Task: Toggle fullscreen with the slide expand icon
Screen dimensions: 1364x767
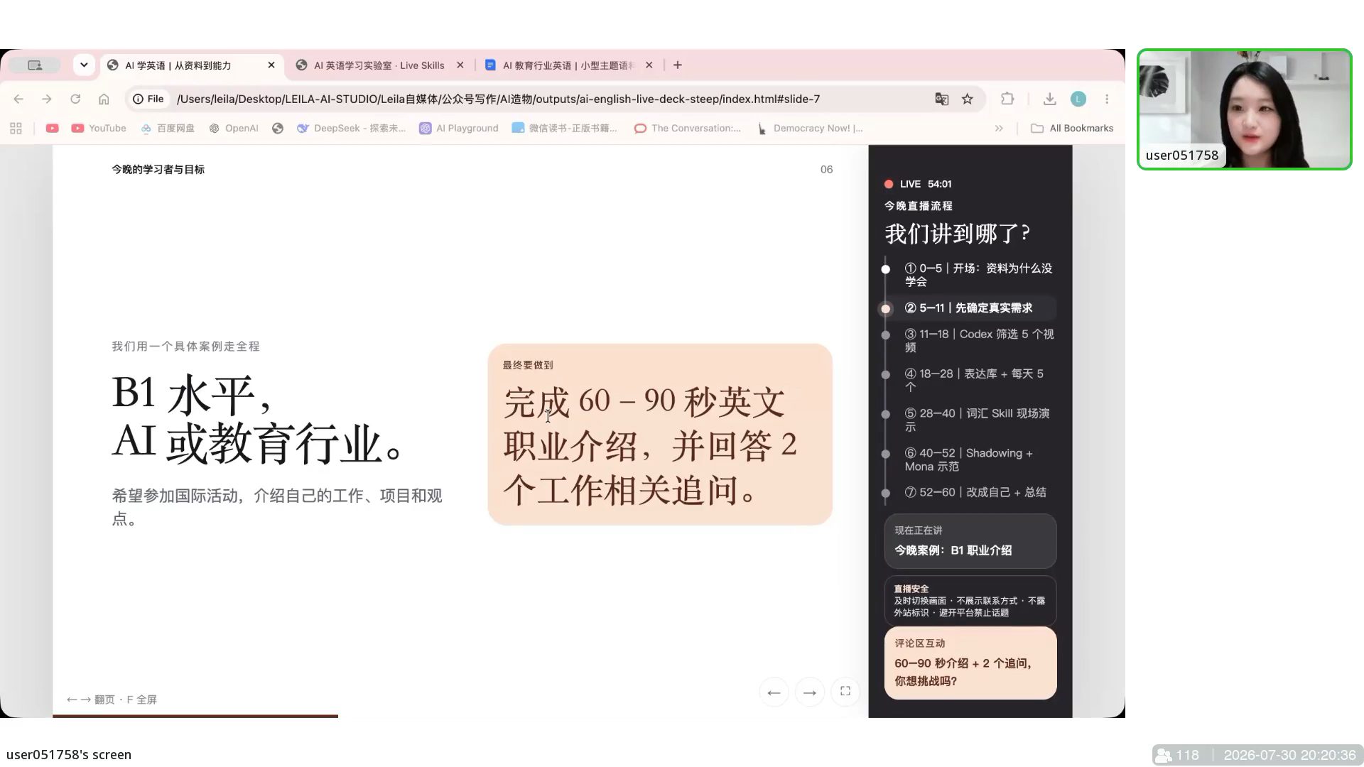Action: pyautogui.click(x=845, y=692)
